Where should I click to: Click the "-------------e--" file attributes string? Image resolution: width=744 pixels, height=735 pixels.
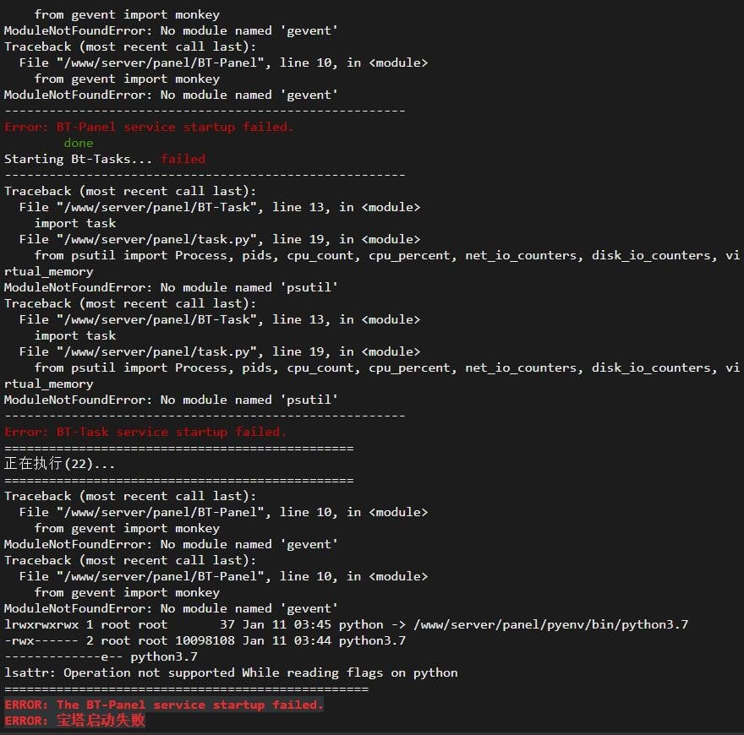pyautogui.click(x=63, y=656)
